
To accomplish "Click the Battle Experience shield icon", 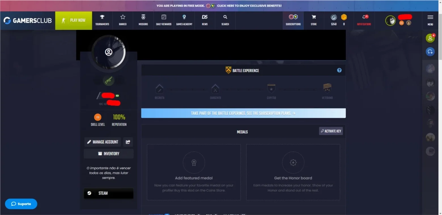I will 228,70.
